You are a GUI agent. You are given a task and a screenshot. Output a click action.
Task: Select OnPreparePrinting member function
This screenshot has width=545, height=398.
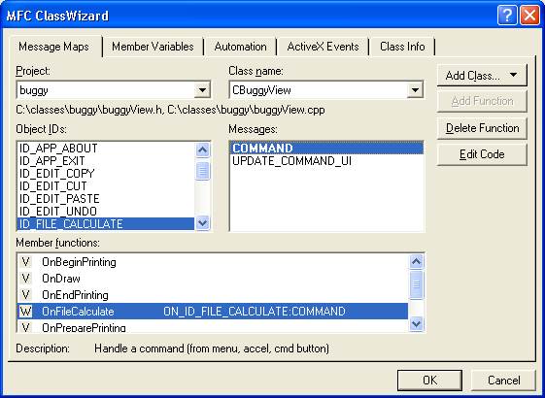click(x=213, y=326)
